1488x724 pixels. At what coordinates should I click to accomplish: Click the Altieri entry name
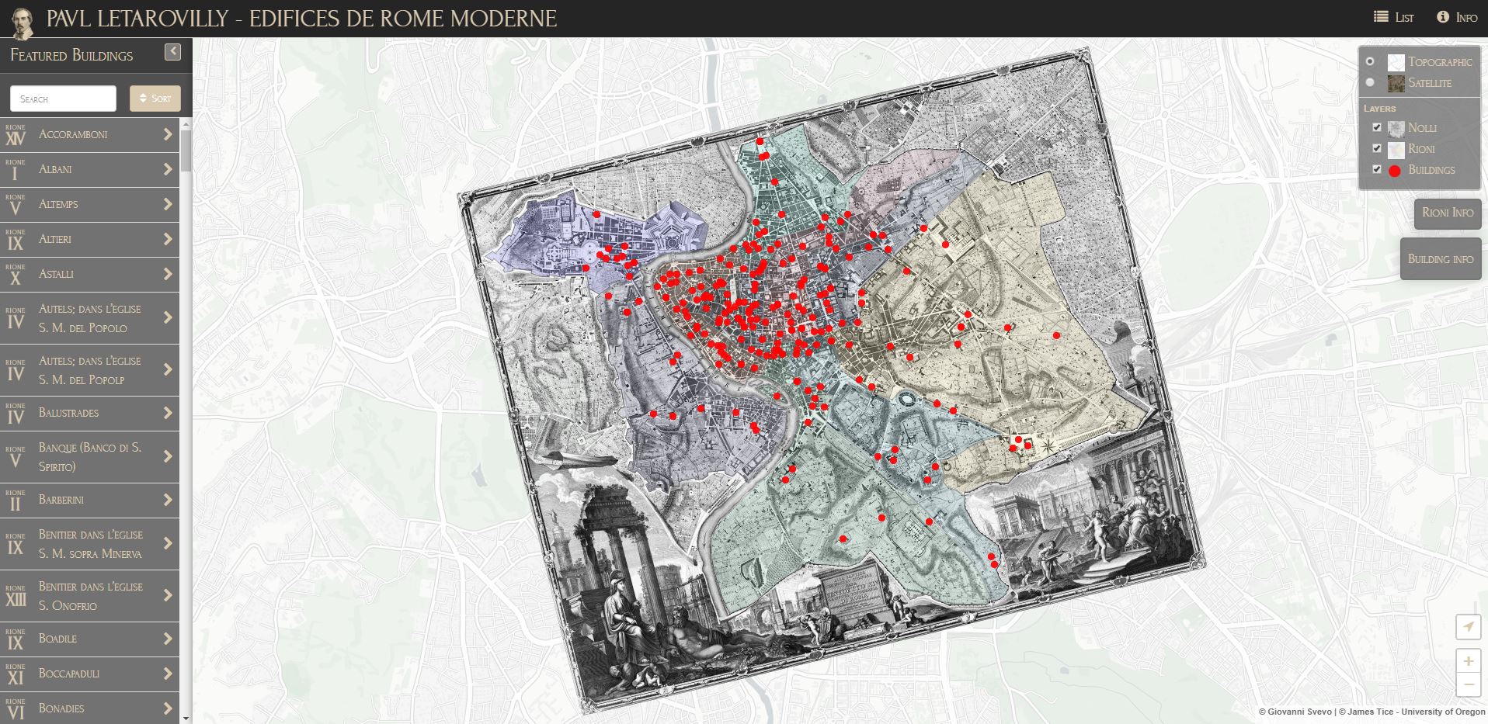click(x=54, y=239)
